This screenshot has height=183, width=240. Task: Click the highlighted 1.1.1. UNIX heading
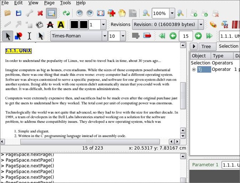(x=18, y=51)
